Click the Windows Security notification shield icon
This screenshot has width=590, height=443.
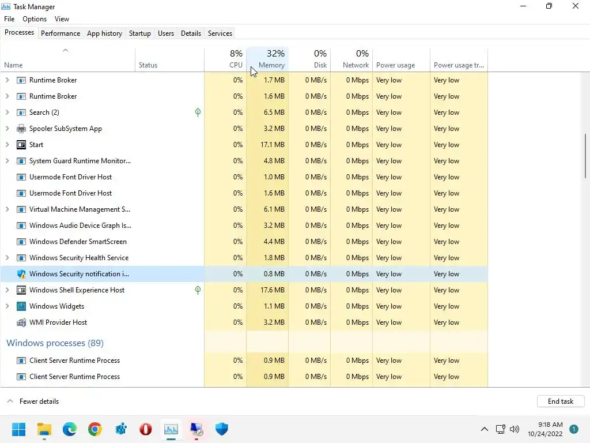[21, 274]
